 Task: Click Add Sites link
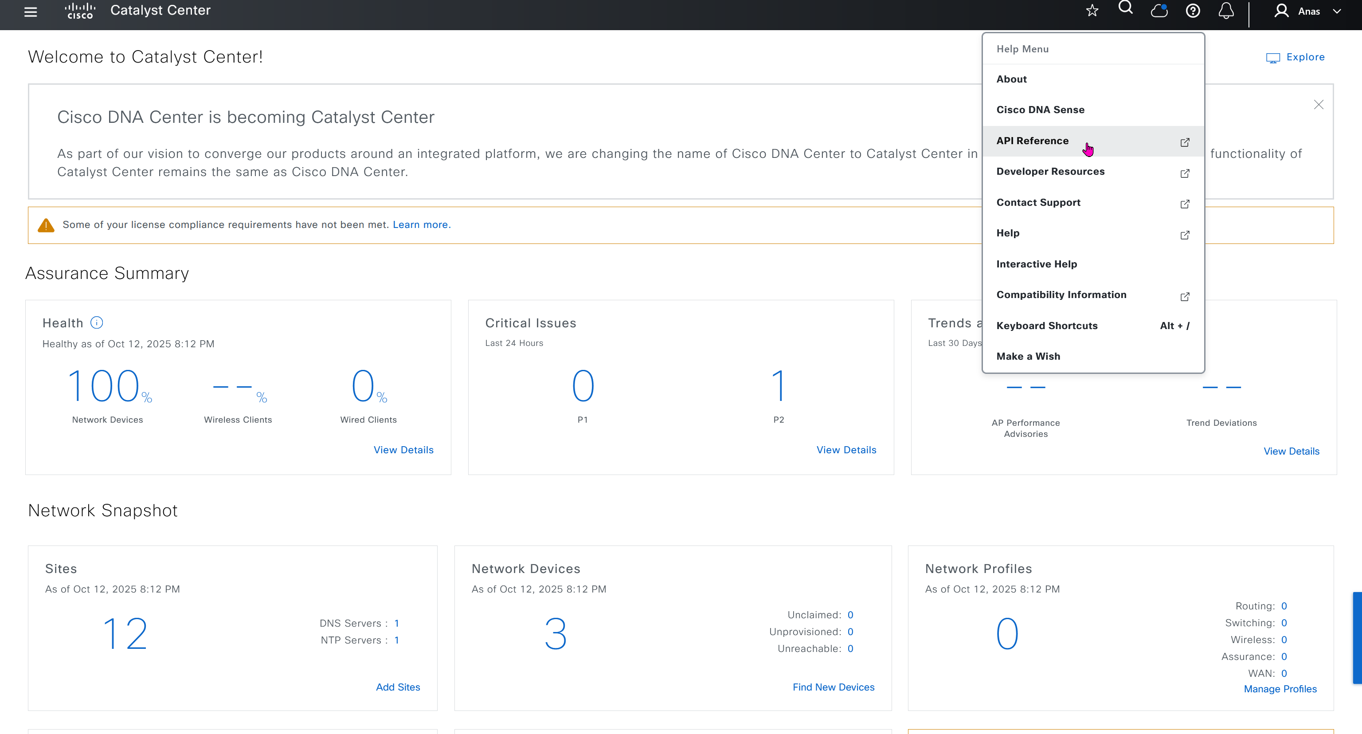coord(398,687)
